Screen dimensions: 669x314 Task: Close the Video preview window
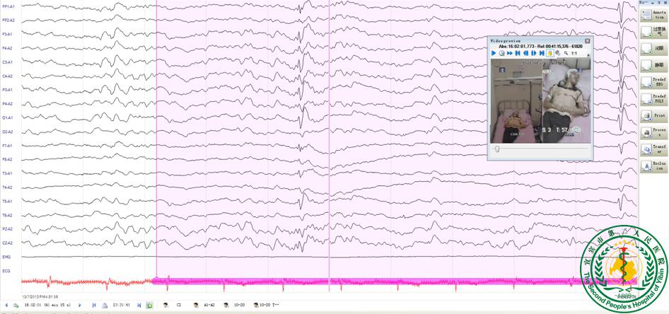point(586,41)
